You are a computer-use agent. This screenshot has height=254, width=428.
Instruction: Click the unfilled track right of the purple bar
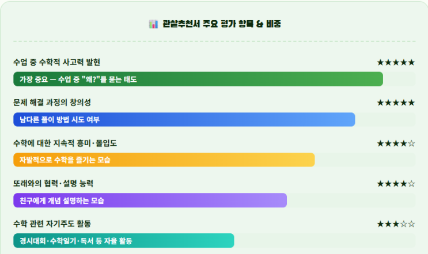coord(351,200)
